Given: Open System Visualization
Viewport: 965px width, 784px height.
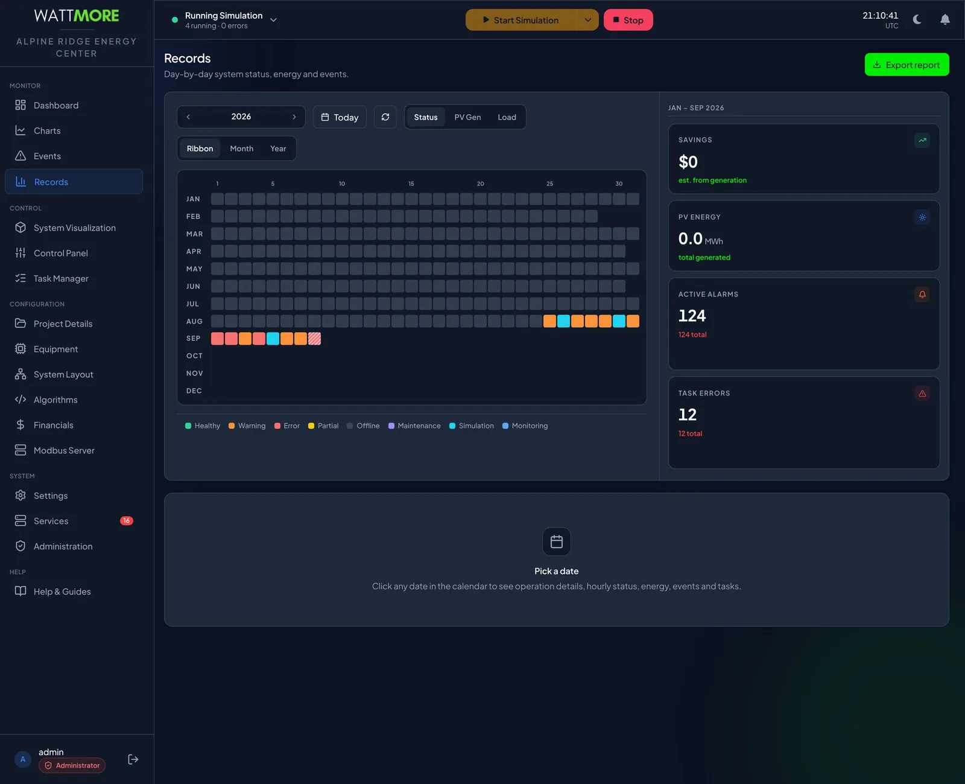Looking at the screenshot, I should [74, 228].
